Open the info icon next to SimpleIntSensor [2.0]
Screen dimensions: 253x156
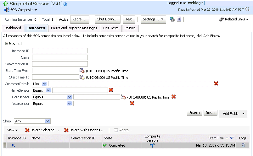(x=65, y=4)
